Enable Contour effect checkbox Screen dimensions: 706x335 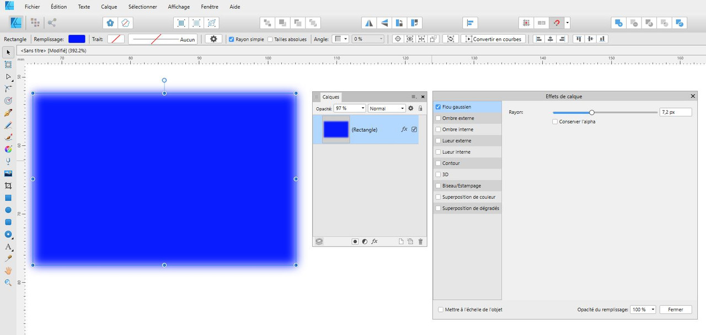click(x=438, y=163)
